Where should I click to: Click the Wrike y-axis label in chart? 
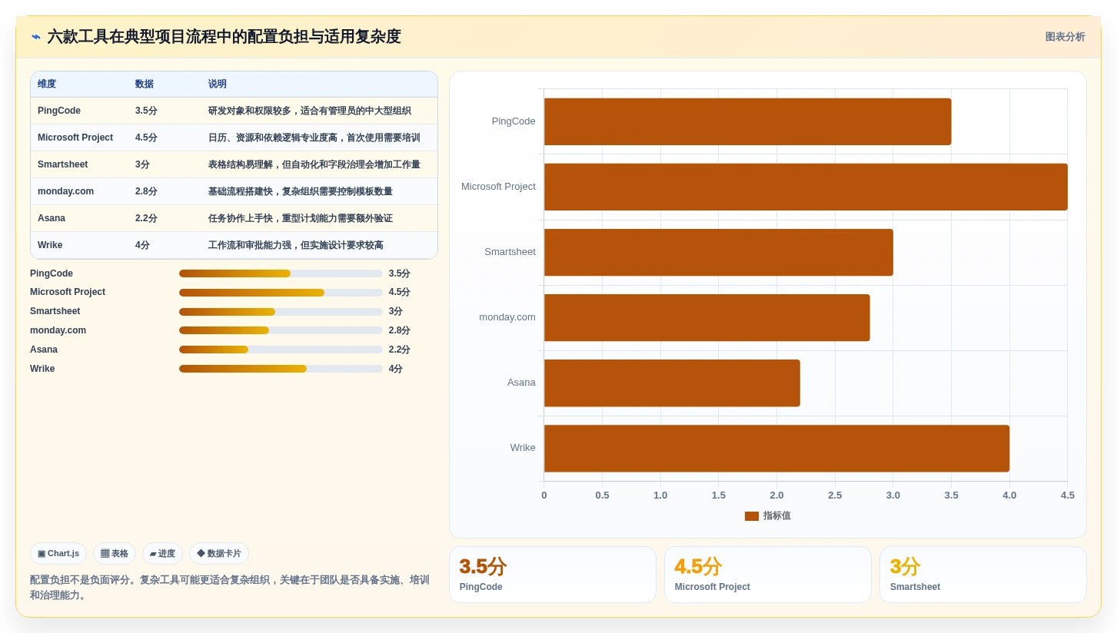523,448
